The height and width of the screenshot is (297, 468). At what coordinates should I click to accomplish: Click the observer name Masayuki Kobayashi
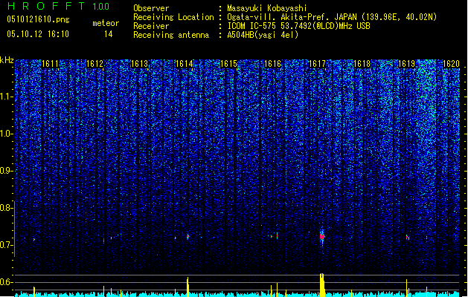click(x=267, y=8)
